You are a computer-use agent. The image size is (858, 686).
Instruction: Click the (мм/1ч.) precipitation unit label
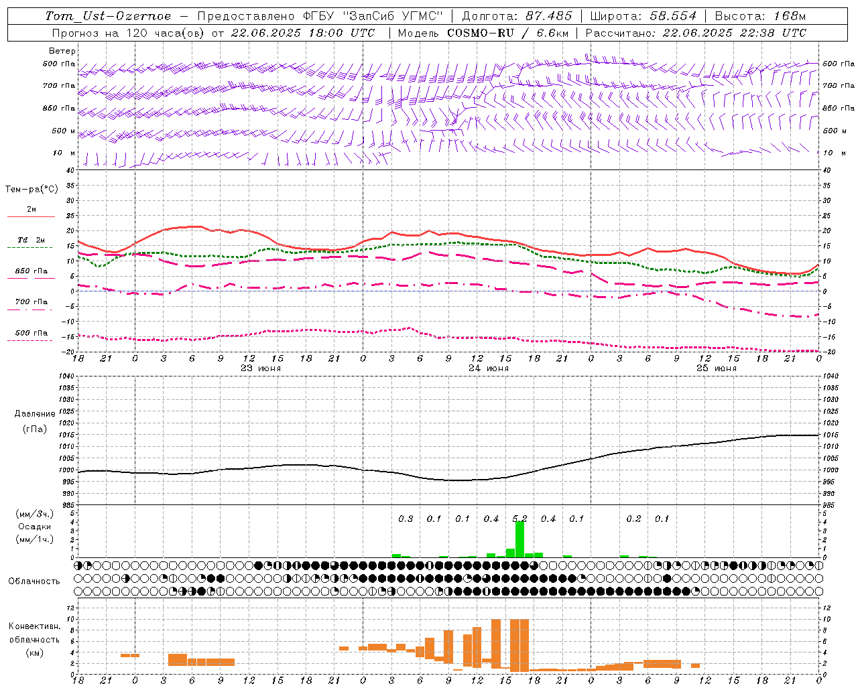pos(35,539)
